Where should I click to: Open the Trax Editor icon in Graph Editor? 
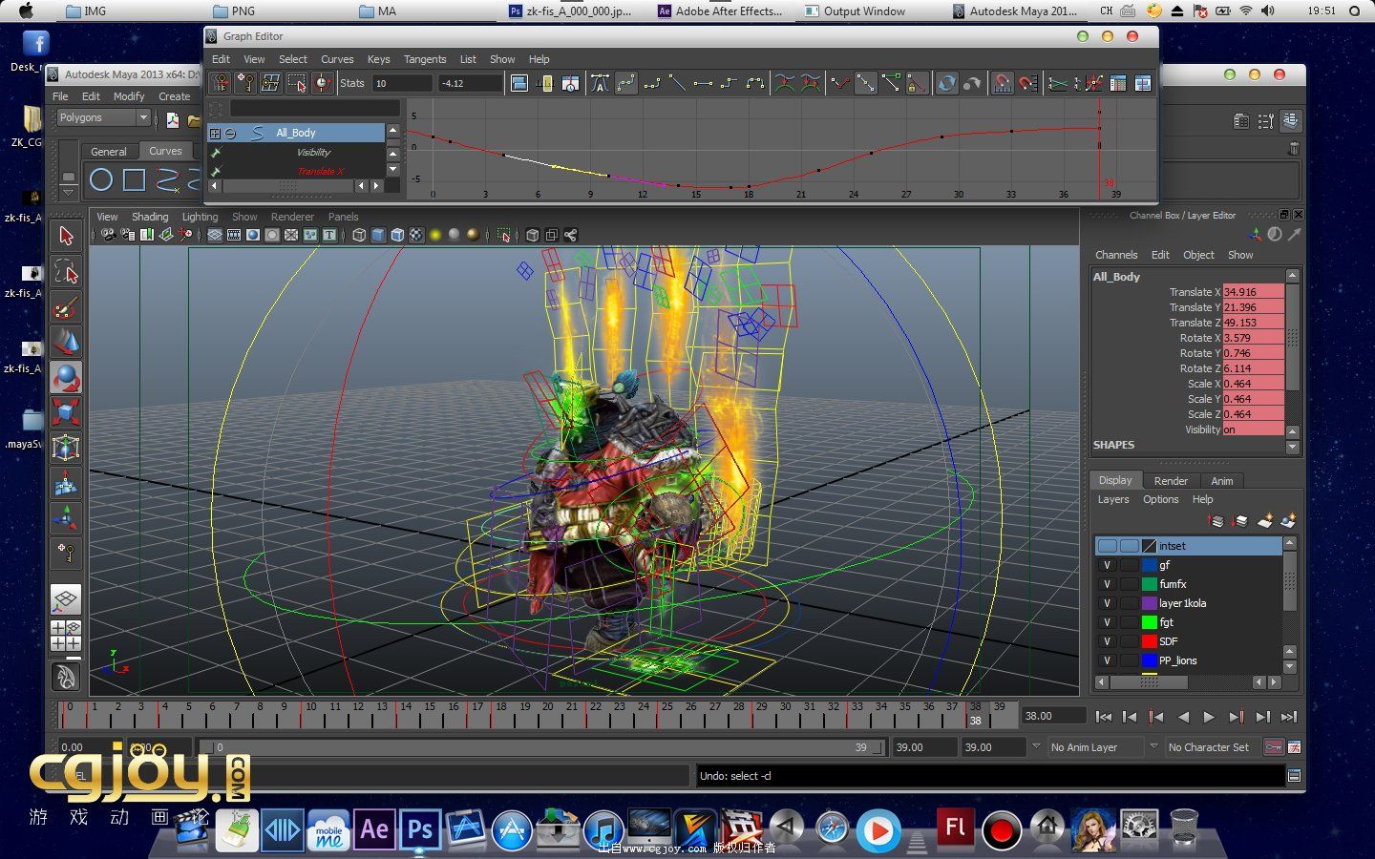coord(1142,83)
